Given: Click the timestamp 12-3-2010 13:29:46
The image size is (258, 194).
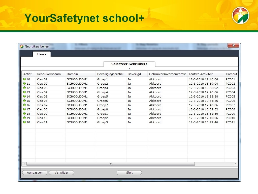Looking at the screenshot, I should click(x=203, y=122).
